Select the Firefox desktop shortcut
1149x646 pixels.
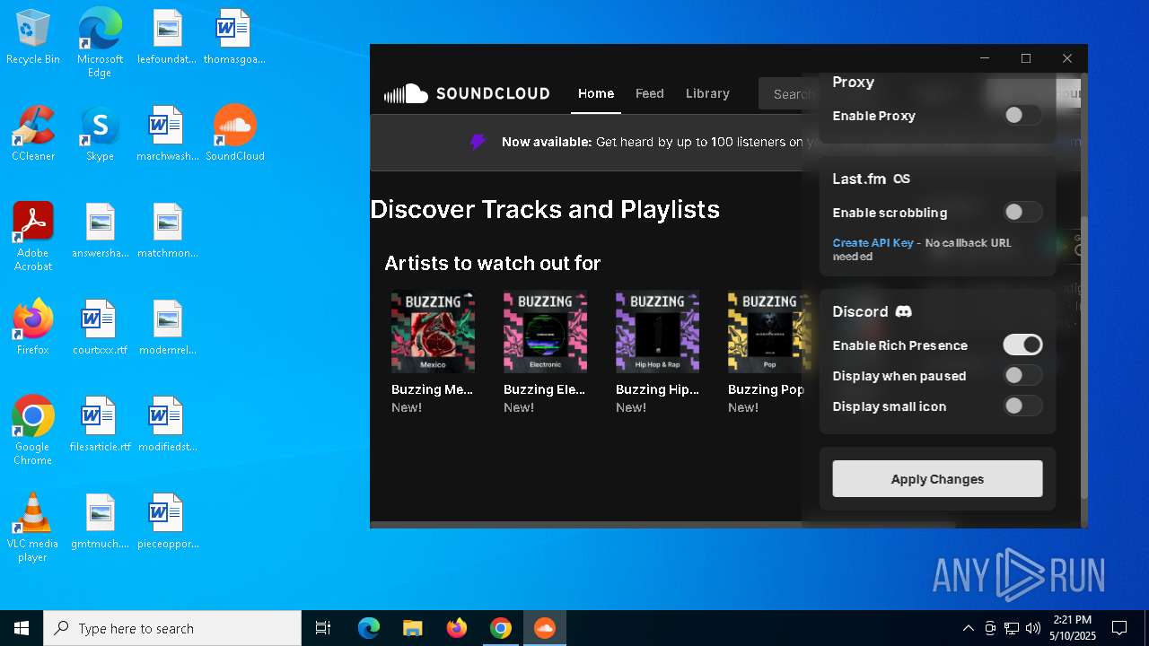33,327
